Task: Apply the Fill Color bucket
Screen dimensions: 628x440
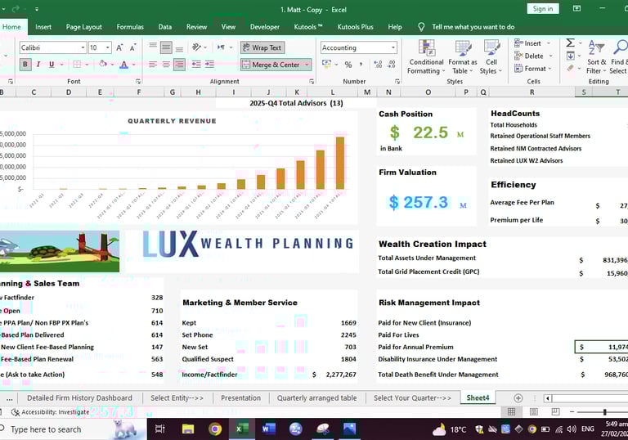Action: pos(103,64)
